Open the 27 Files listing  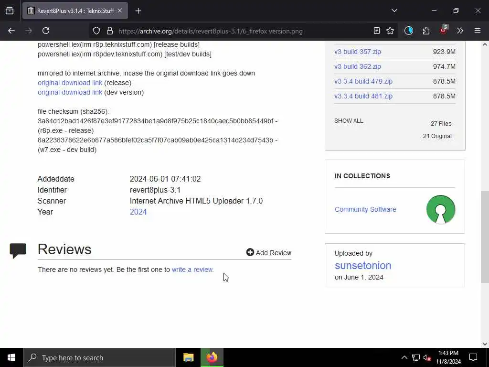point(441,124)
